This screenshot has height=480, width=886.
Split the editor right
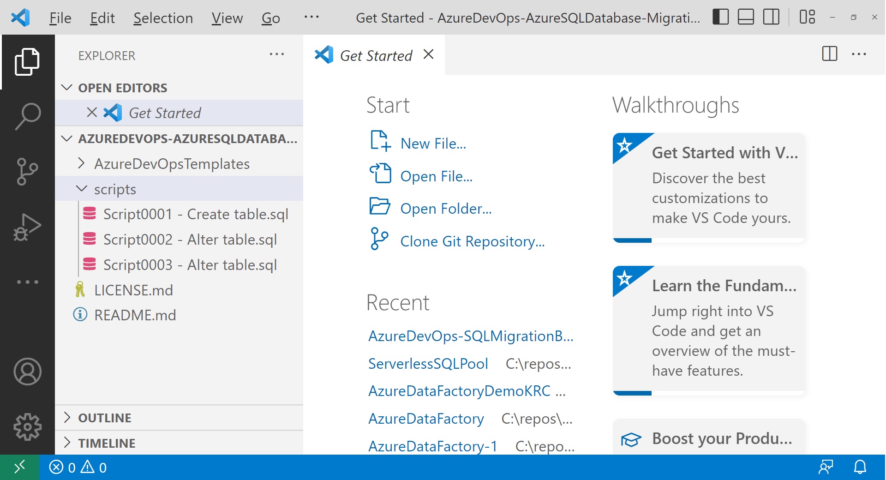click(x=830, y=54)
